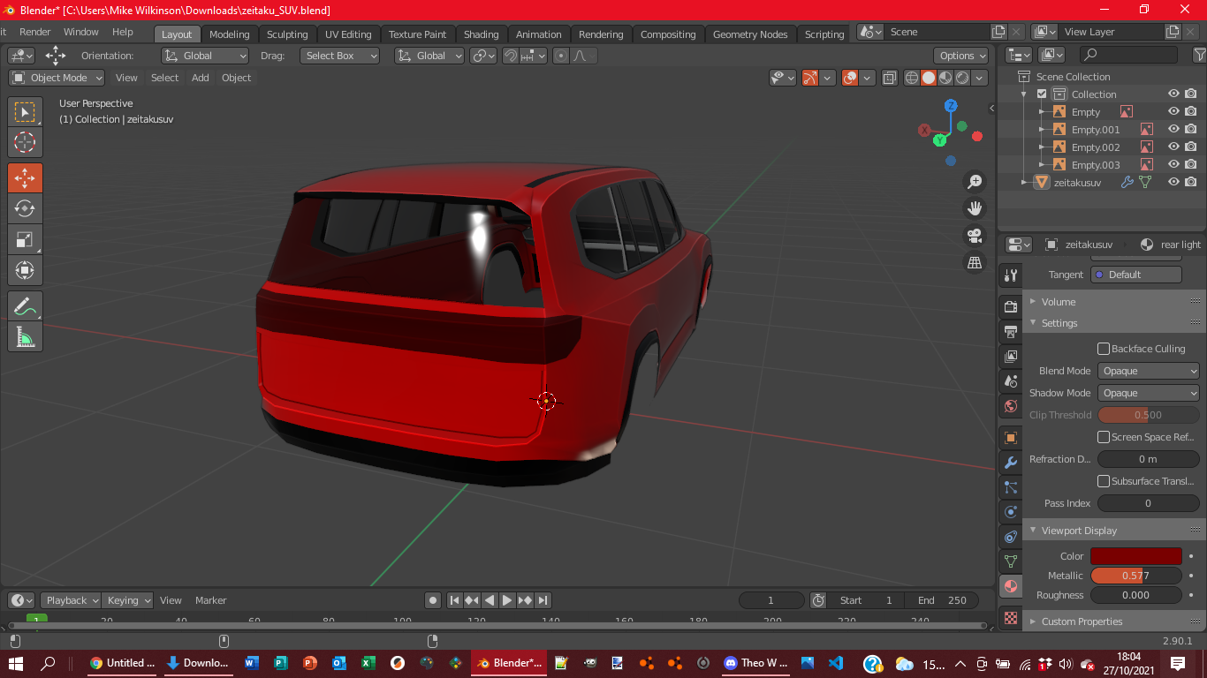The image size is (1207, 678).
Task: Select the Move tool in the toolbar
Action: [25, 177]
